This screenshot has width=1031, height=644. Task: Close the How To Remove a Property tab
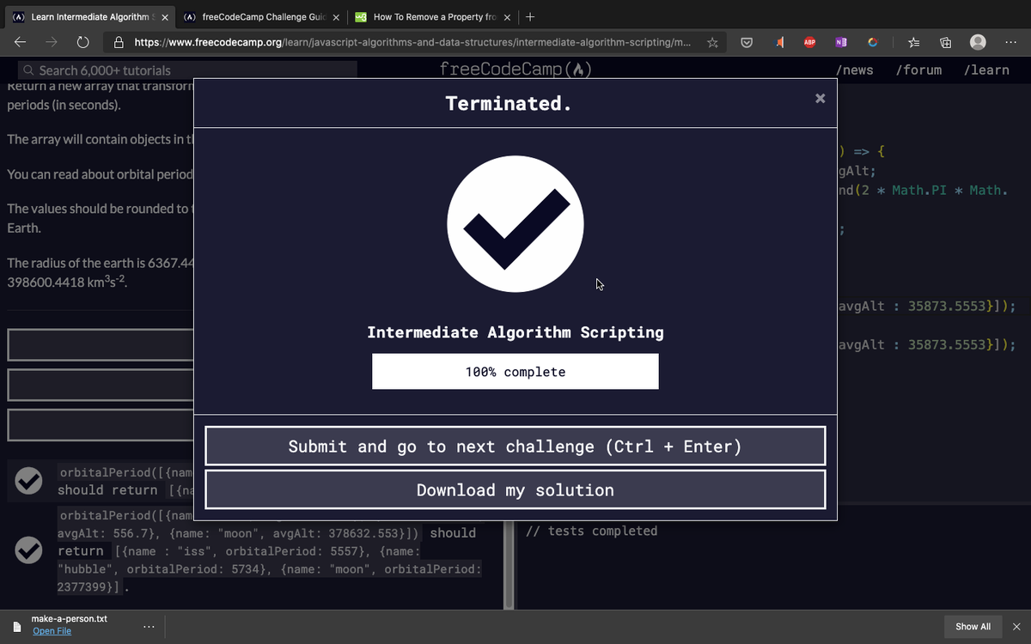click(508, 17)
